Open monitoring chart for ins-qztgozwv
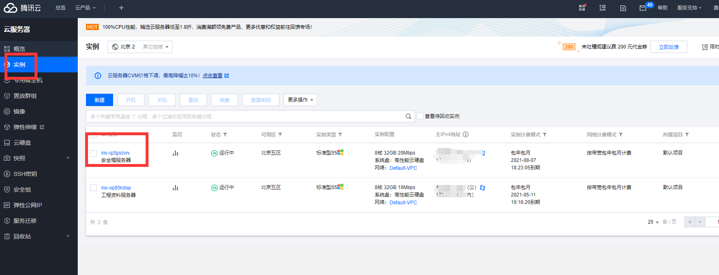The width and height of the screenshot is (719, 275). click(x=176, y=153)
